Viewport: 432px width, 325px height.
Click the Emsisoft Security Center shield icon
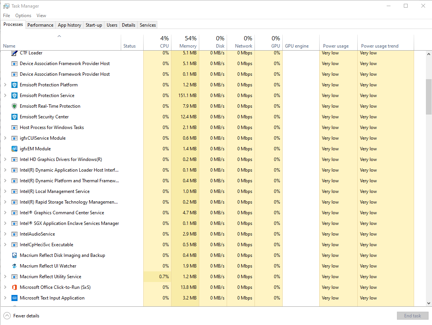(x=14, y=117)
